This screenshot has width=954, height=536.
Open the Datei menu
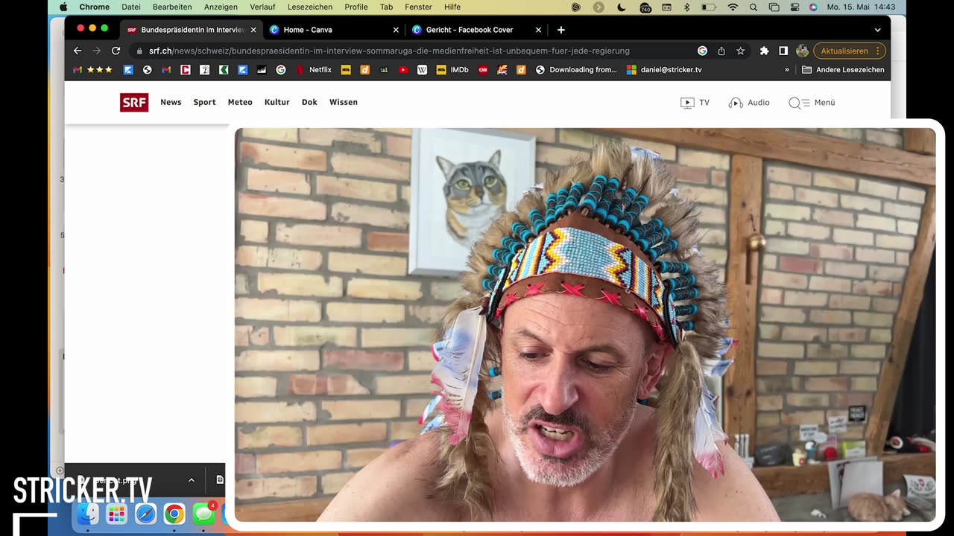coord(131,7)
